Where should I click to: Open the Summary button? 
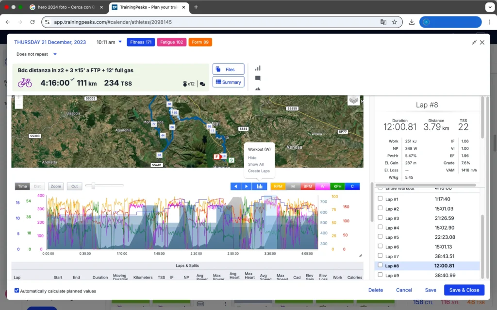pos(228,82)
